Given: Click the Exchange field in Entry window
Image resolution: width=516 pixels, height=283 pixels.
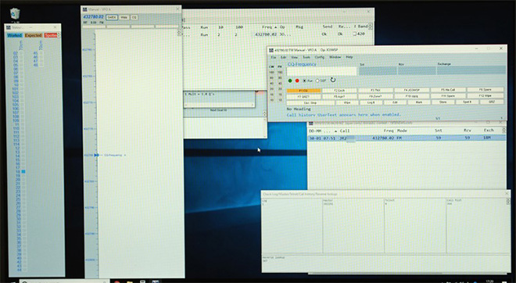Looking at the screenshot, I should [471, 70].
